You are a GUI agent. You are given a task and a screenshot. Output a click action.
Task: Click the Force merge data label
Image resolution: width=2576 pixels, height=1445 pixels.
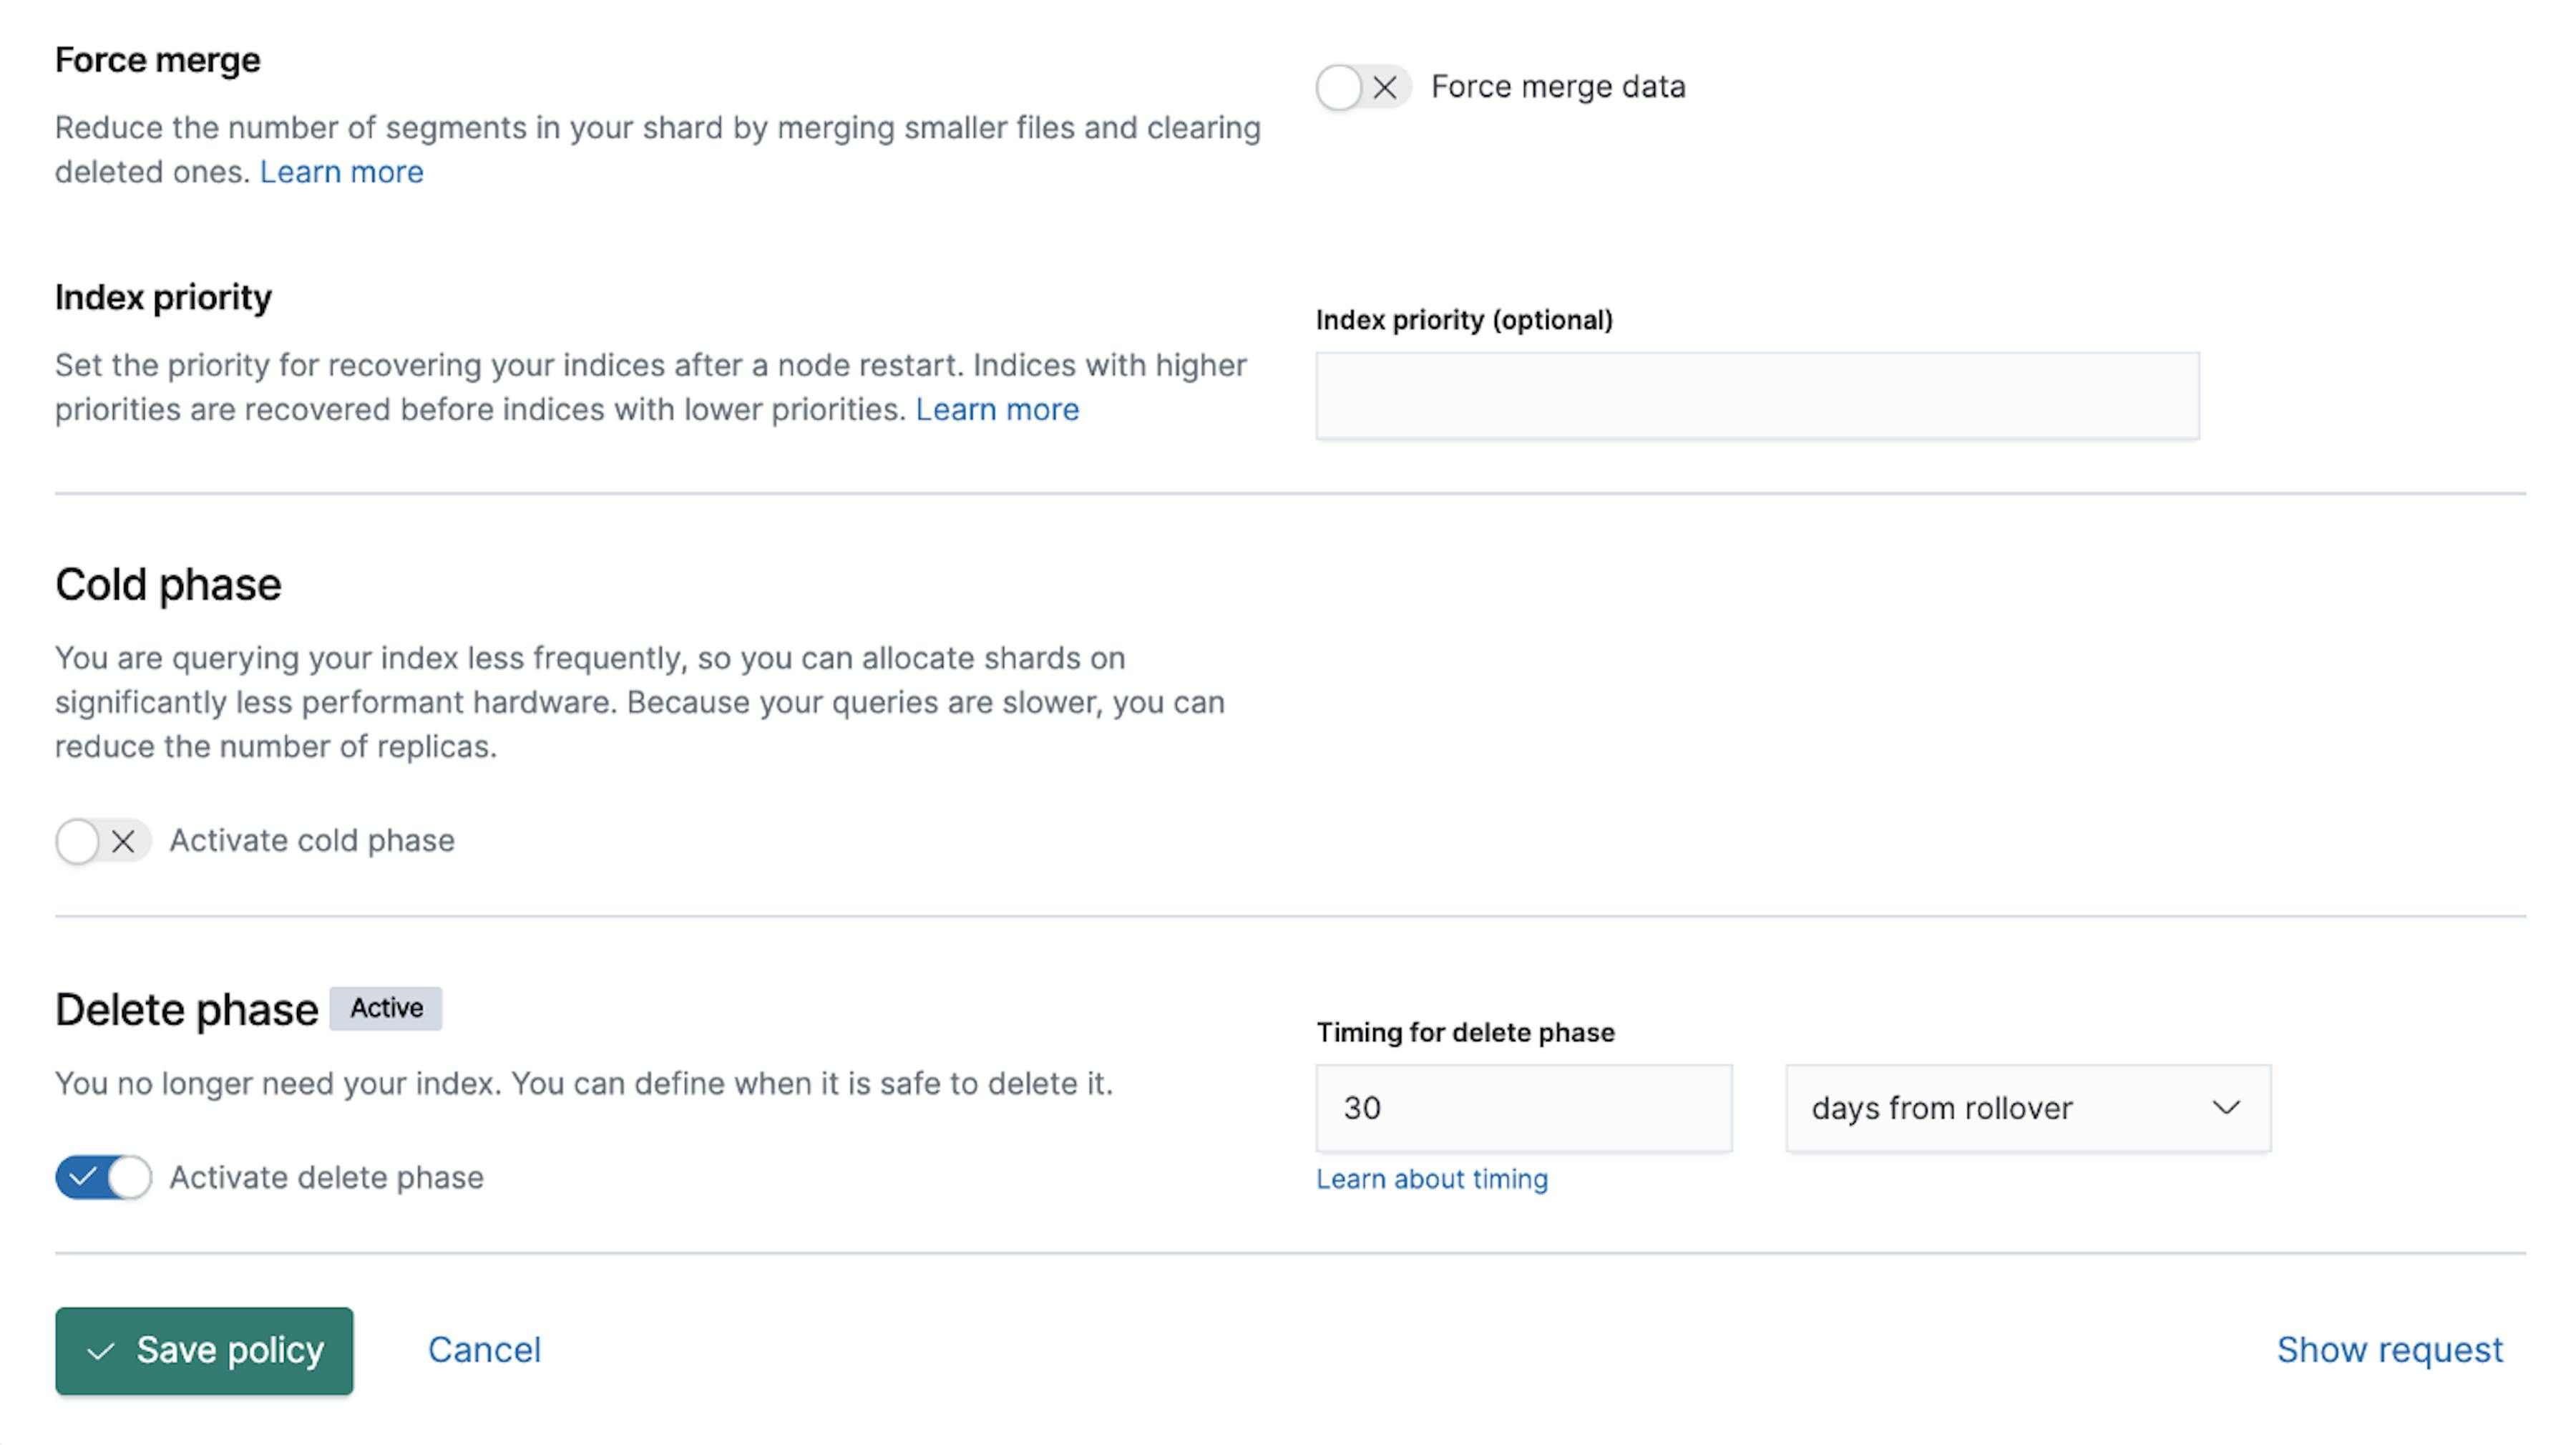click(x=1557, y=87)
